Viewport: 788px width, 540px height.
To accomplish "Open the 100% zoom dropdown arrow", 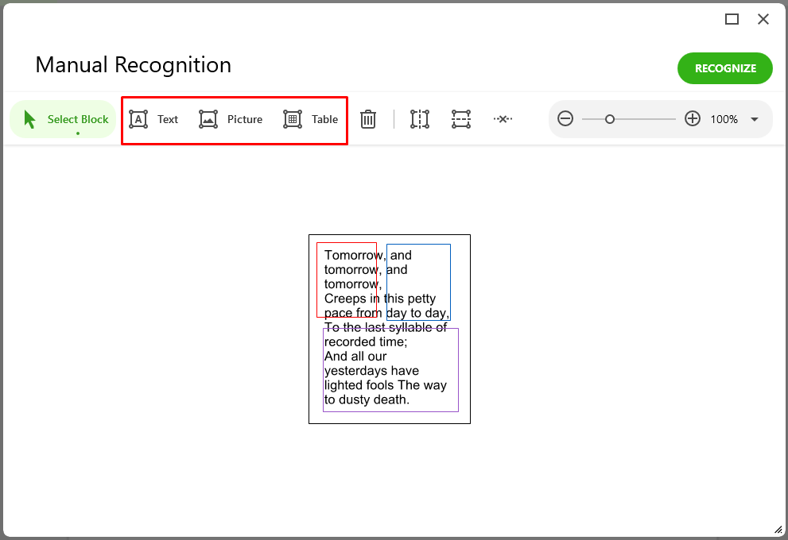I will point(755,119).
